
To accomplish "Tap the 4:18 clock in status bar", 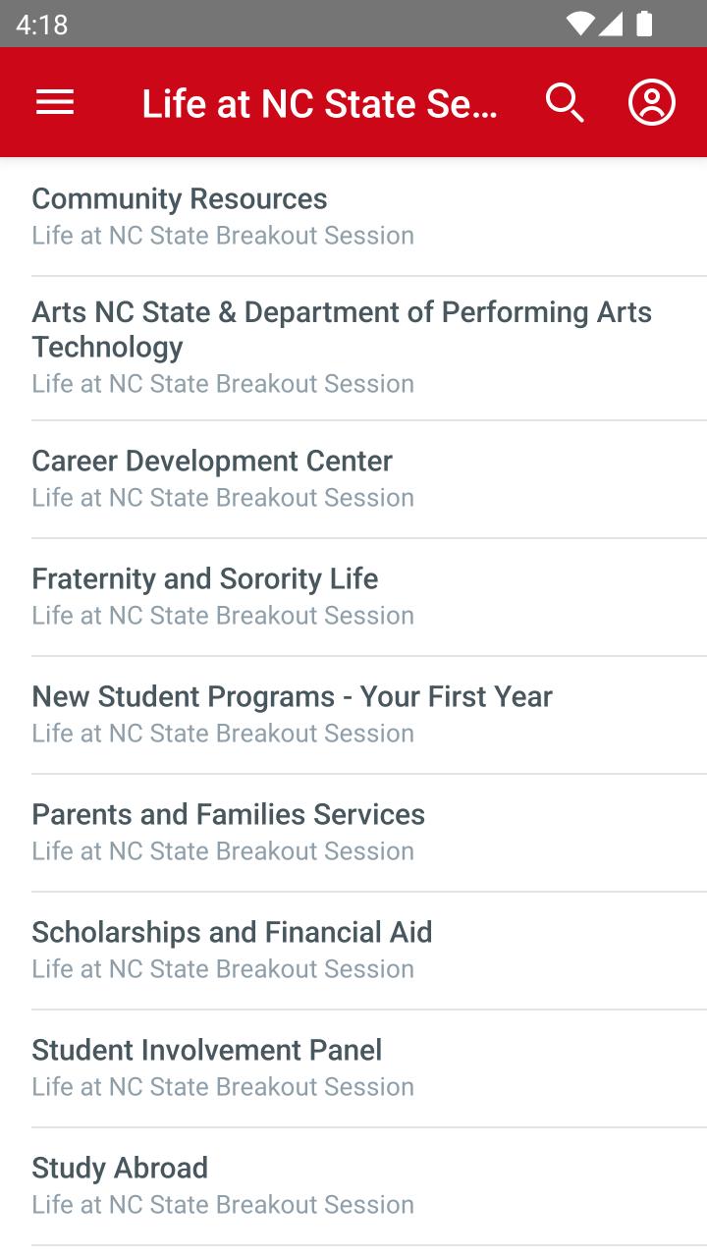I will [41, 25].
